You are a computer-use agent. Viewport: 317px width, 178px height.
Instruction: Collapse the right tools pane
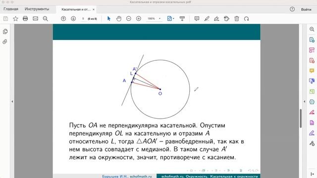304,101
